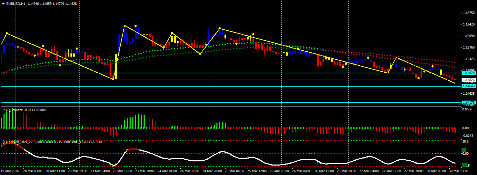Image resolution: width=477 pixels, height=175 pixels.
Task: Click the 23 Mar 04:00 time label
Action: coord(100,172)
